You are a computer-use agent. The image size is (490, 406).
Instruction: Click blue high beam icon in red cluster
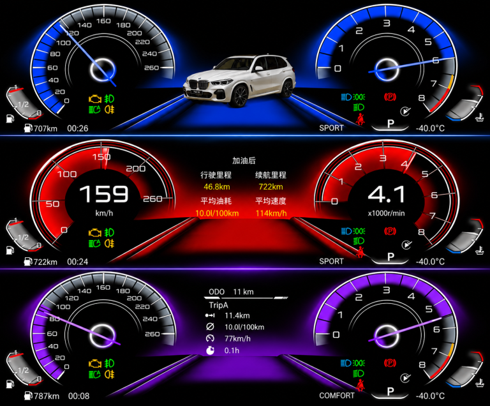[x=346, y=231]
